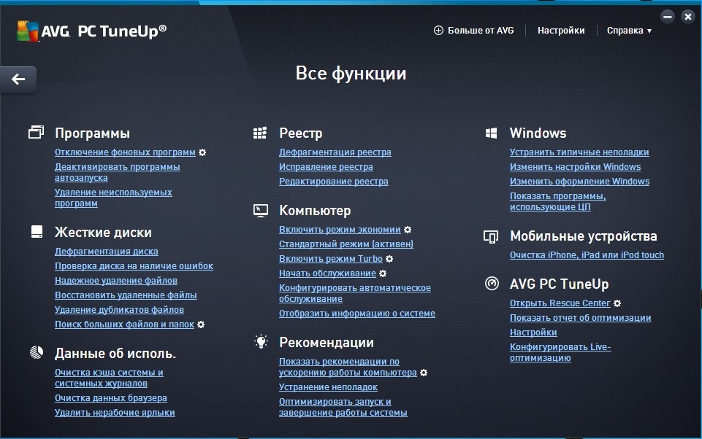The height and width of the screenshot is (439, 702).
Task: Click the Программы section windows icon
Action: (37, 132)
